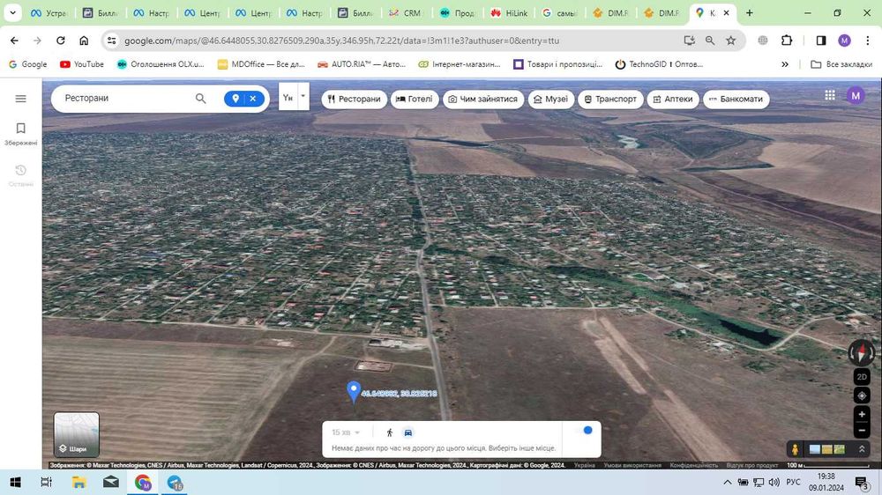Switch to the самы Google search tab

tap(560, 13)
